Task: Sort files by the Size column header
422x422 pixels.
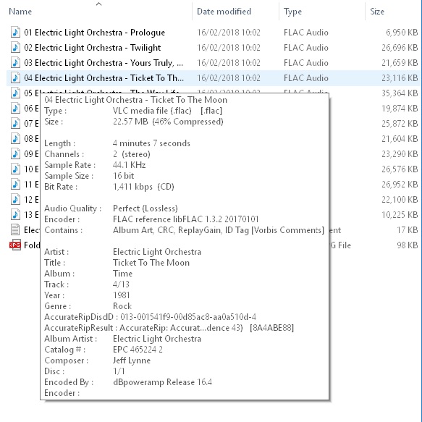Action: pos(377,12)
